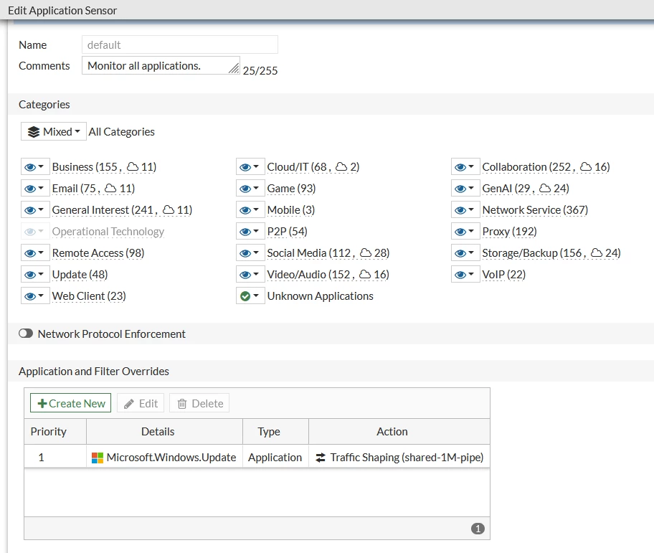Image resolution: width=654 pixels, height=553 pixels.
Task: Click into the Comments text field
Action: (161, 66)
